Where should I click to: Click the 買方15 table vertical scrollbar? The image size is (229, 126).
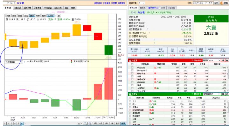pos(228,79)
